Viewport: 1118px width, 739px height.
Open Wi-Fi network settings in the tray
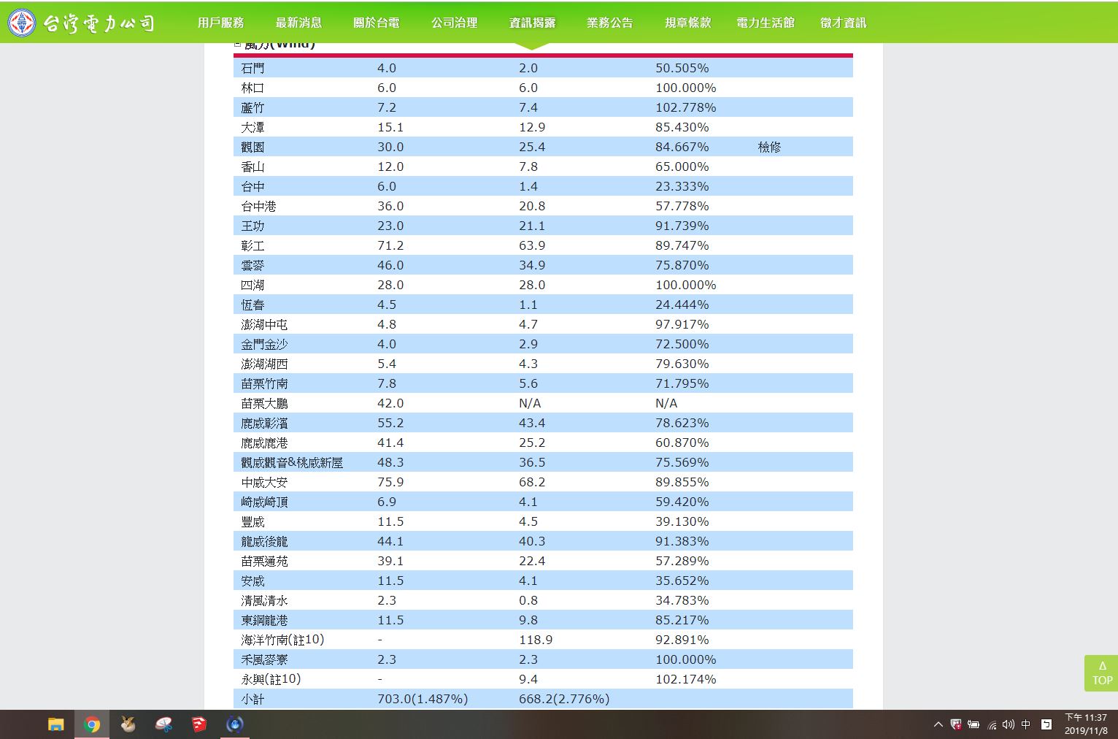[992, 724]
